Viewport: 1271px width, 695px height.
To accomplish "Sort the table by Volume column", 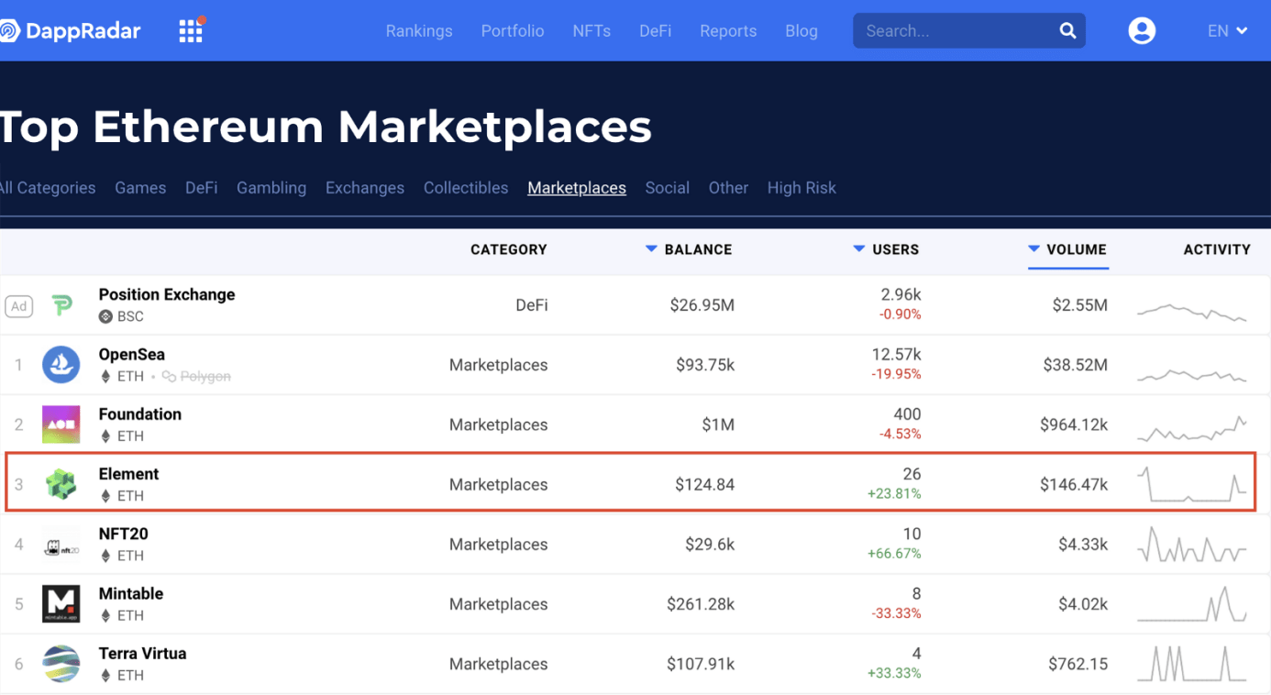I will click(1067, 249).
